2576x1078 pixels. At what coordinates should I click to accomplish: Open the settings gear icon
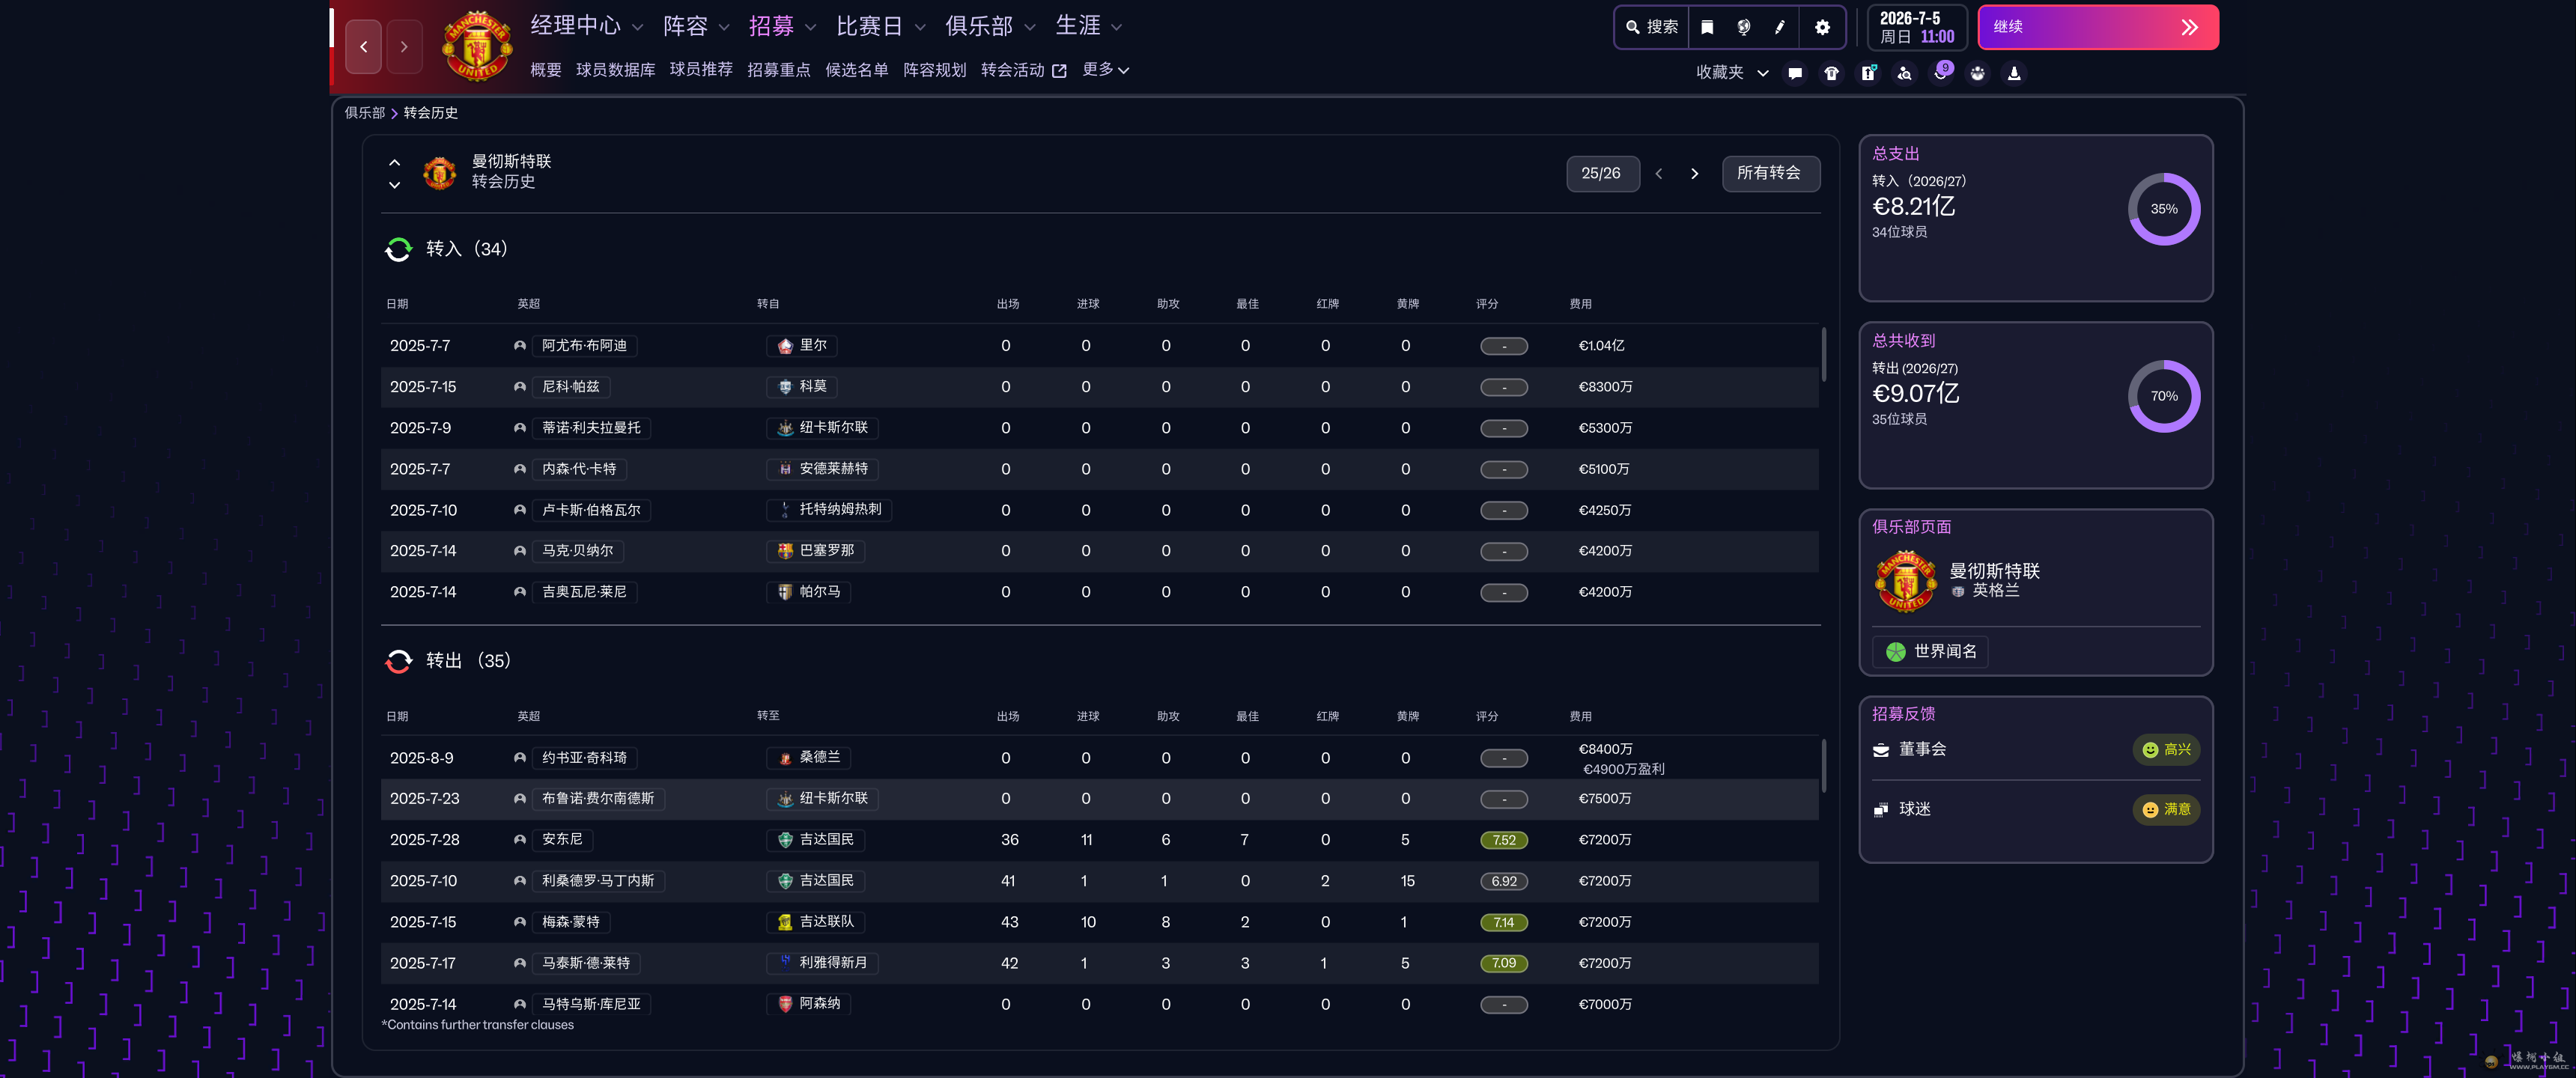(x=1822, y=27)
